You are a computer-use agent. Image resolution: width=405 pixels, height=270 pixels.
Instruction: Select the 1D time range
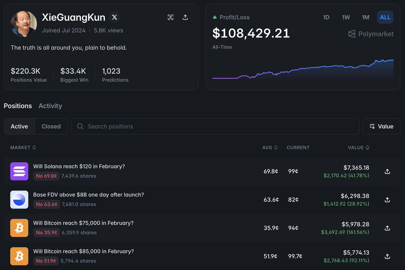pos(326,17)
